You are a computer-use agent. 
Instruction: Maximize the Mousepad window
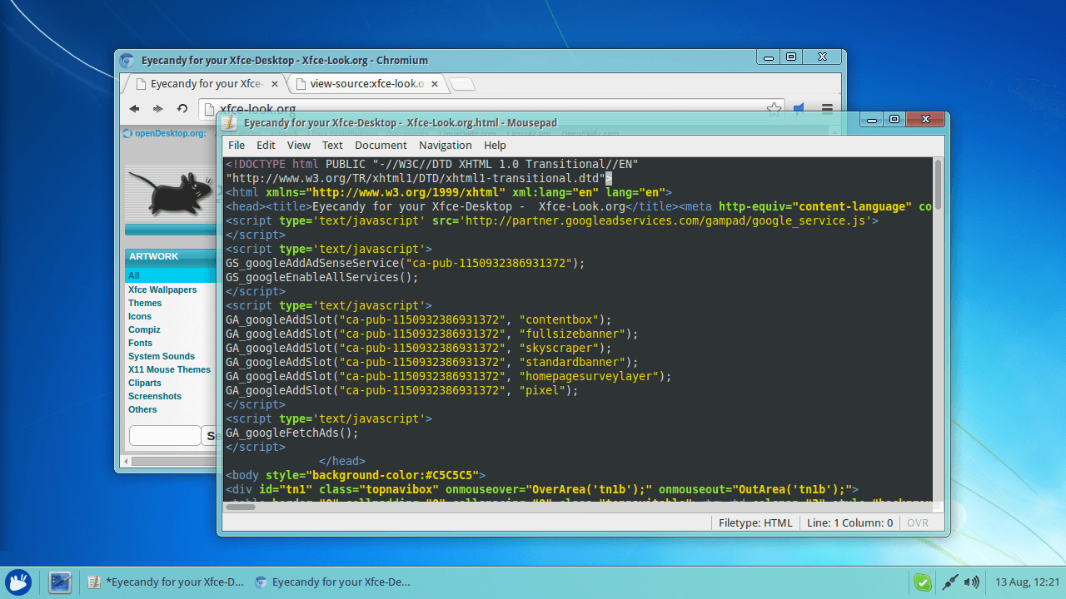tap(894, 120)
